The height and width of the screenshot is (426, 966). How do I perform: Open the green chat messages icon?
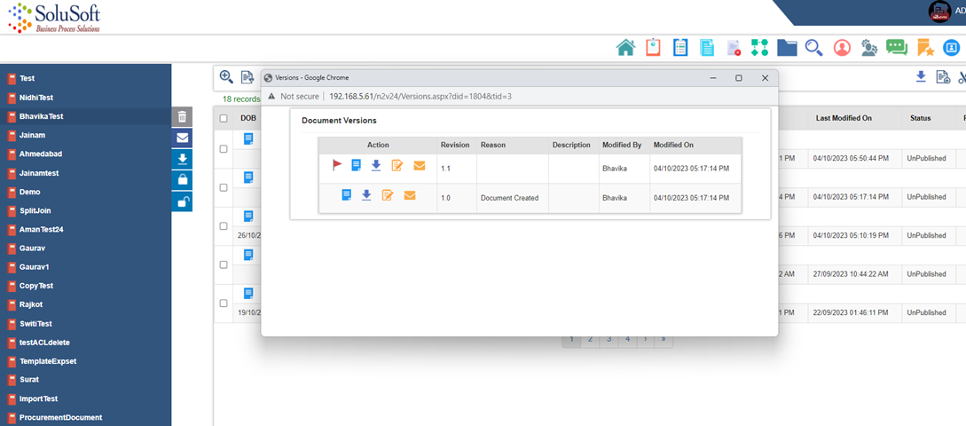coord(897,48)
